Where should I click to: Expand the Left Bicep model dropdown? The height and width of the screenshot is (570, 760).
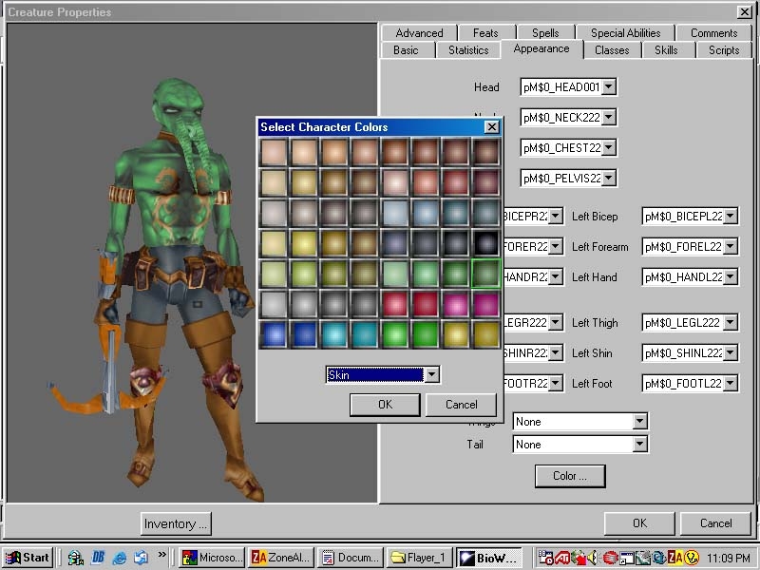(x=730, y=217)
